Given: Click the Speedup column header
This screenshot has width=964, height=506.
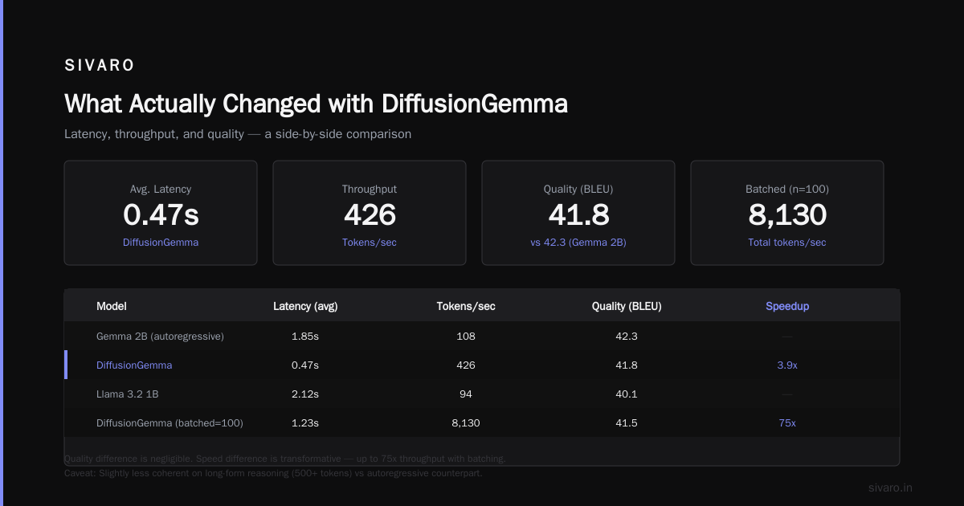Looking at the screenshot, I should 787,307.
